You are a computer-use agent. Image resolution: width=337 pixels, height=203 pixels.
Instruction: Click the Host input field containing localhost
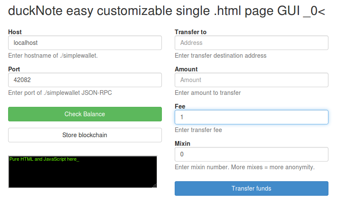[x=85, y=43]
